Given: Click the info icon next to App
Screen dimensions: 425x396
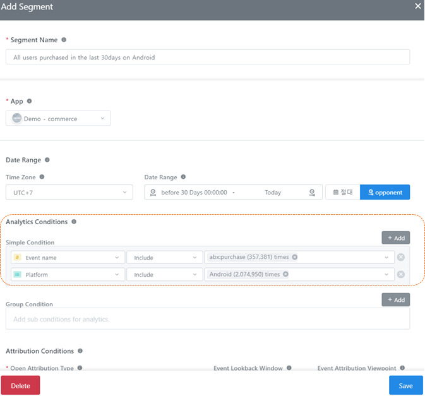Looking at the screenshot, I should pos(30,101).
